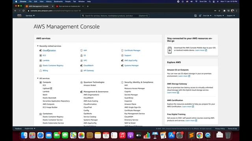Reload the page in Chrome
This screenshot has height=141, width=252.
[24, 11]
